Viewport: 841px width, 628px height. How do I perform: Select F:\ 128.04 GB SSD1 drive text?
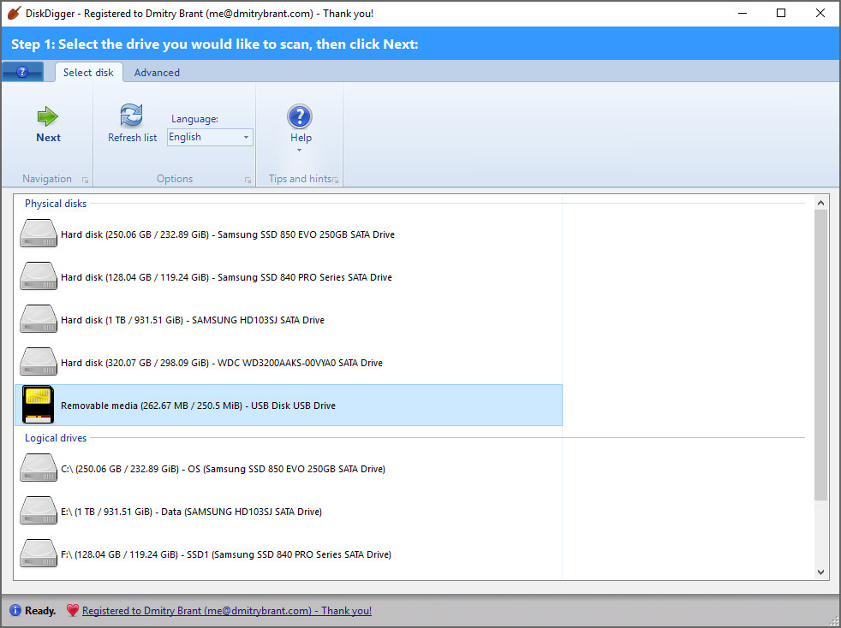tap(226, 554)
